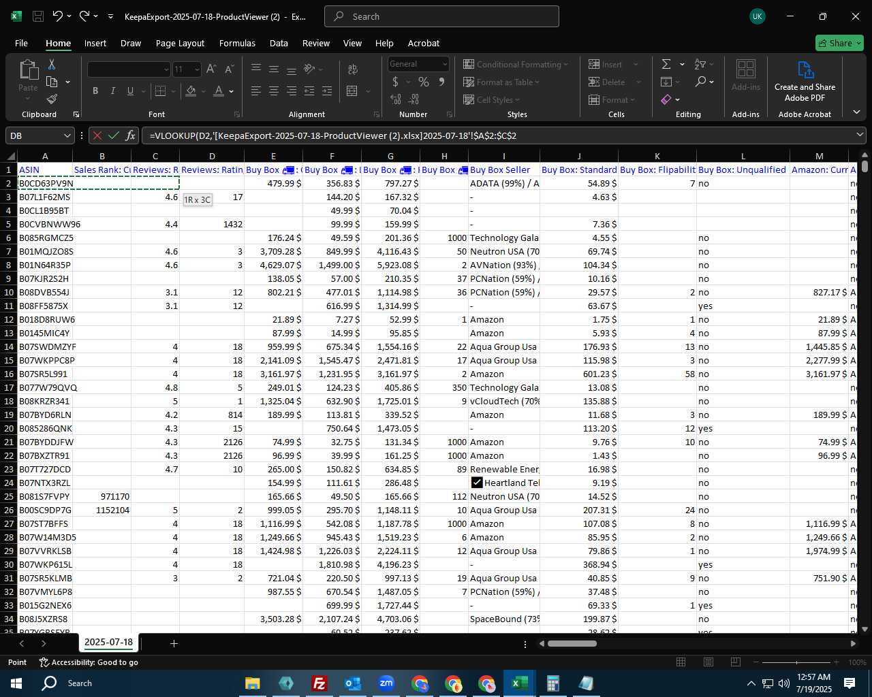Click the Find and Select magnifier icon
Image resolution: width=872 pixels, height=697 pixels.
pyautogui.click(x=701, y=82)
